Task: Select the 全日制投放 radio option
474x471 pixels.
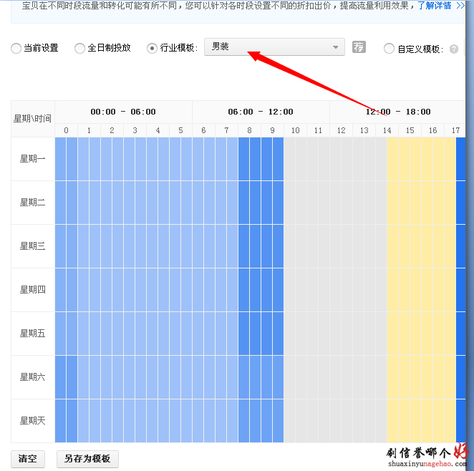Action: click(79, 49)
